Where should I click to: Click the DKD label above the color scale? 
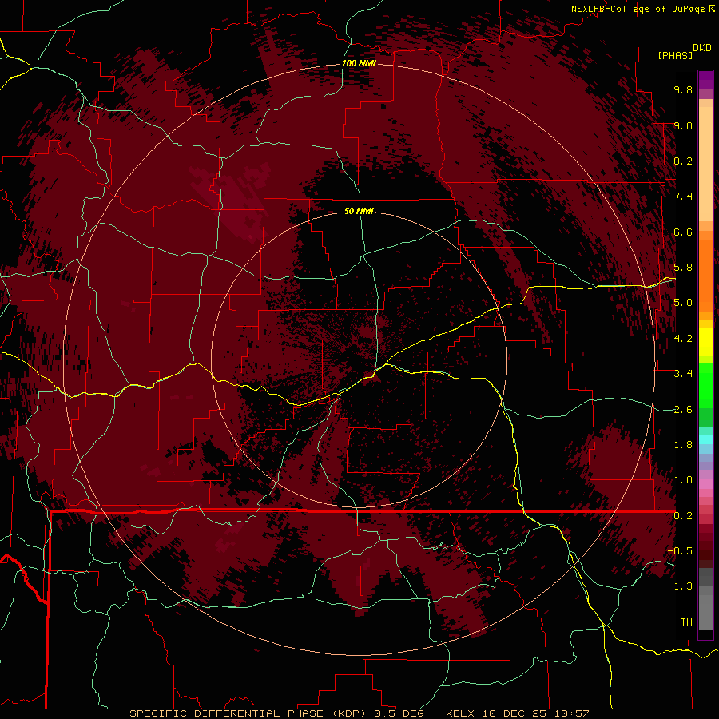click(702, 48)
